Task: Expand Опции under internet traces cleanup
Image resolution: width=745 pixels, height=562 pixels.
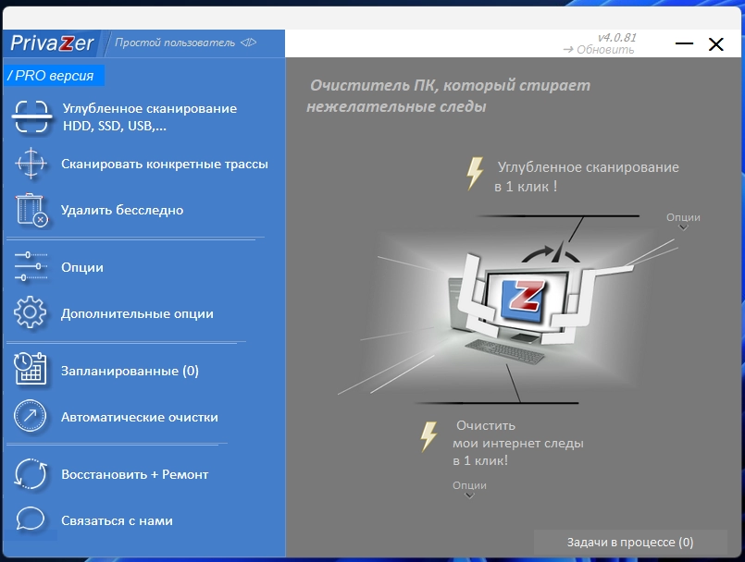Action: (x=469, y=489)
